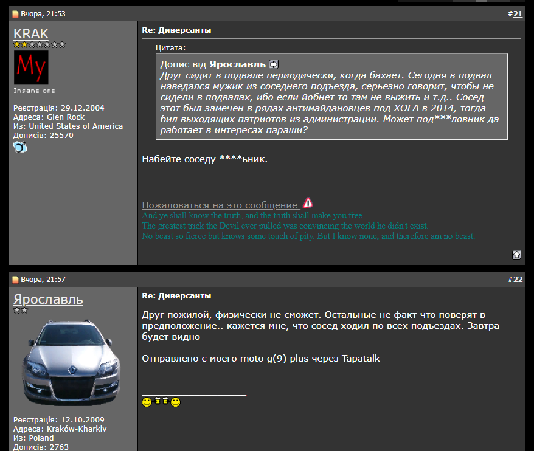
Task: Click text 'Набейте соседу ****ьник.'
Action: point(205,159)
